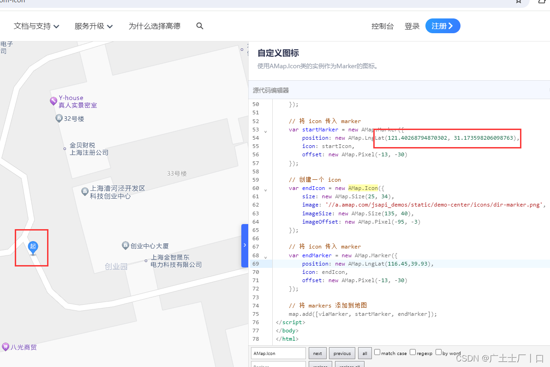Click the 上海金智晟东 电力科技有限公司 label
Viewport: 550px width, 367px height.
tap(176, 261)
